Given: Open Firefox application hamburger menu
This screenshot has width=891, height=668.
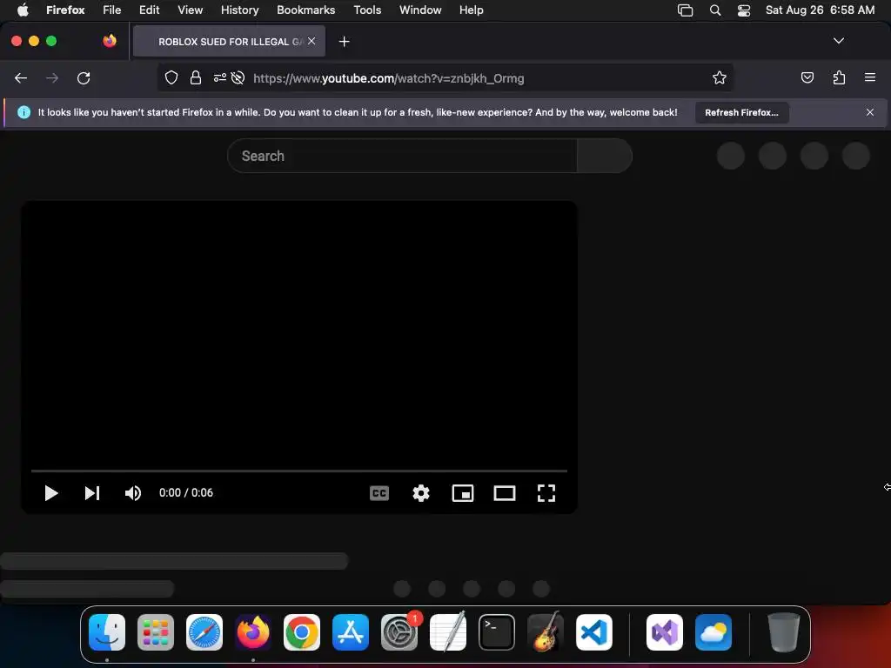Looking at the screenshot, I should tap(870, 77).
